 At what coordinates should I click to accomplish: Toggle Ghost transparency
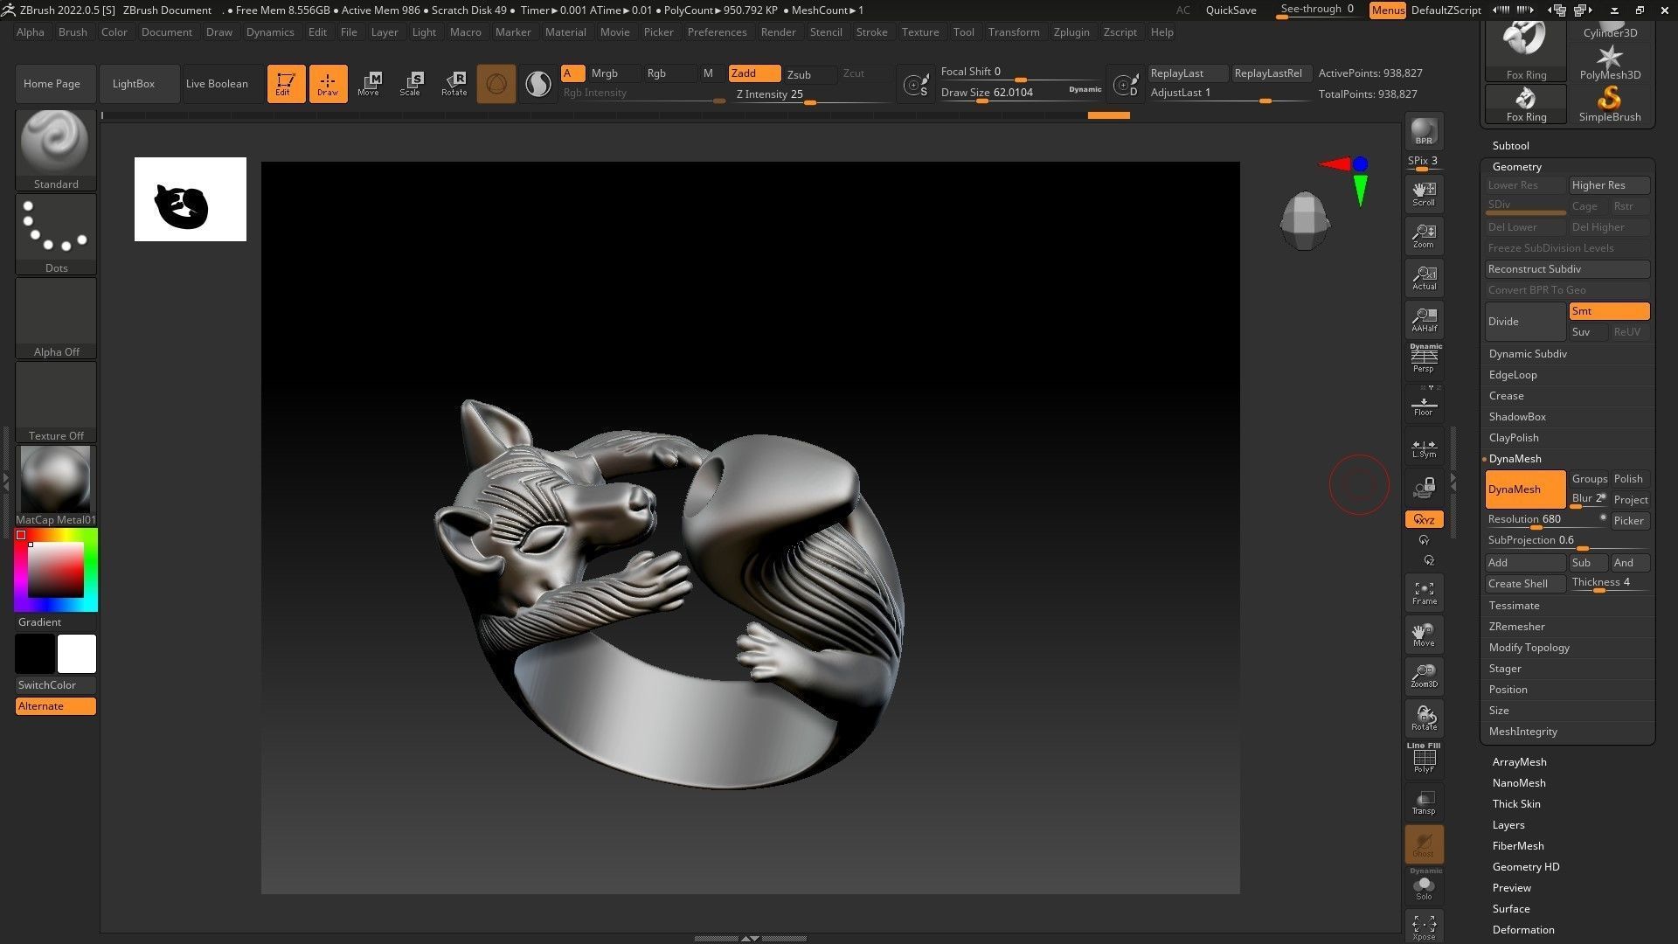pos(1424,844)
